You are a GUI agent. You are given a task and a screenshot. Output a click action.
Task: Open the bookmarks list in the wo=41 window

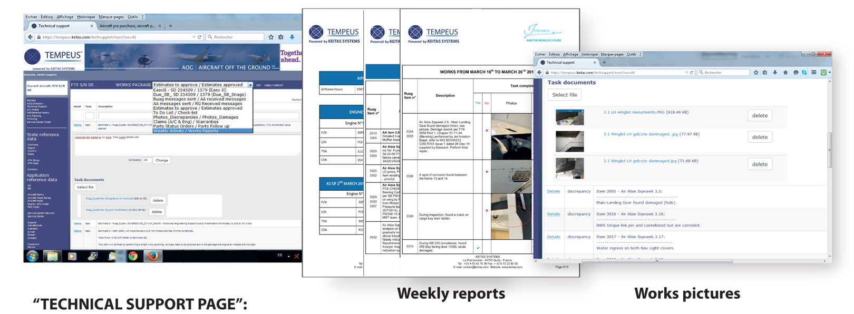(x=281, y=37)
